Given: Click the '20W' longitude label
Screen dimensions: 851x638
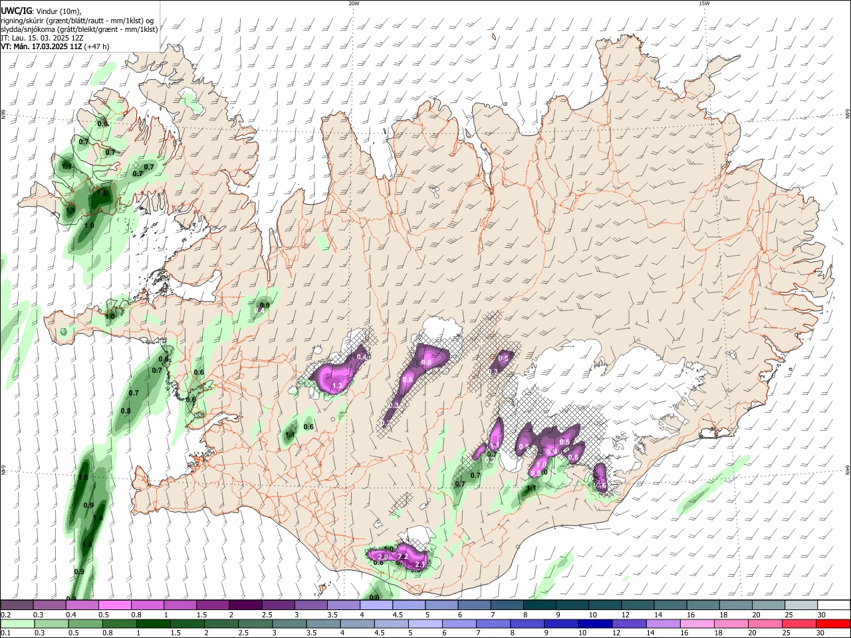Looking at the screenshot, I should pos(354,3).
